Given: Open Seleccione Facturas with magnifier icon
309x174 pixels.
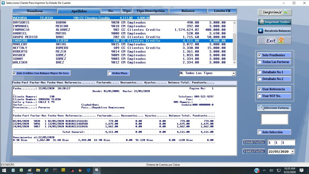Looking at the screenshot, I should pos(274,108).
